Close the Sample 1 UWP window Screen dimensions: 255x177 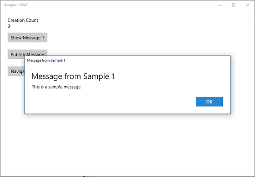[248, 5]
